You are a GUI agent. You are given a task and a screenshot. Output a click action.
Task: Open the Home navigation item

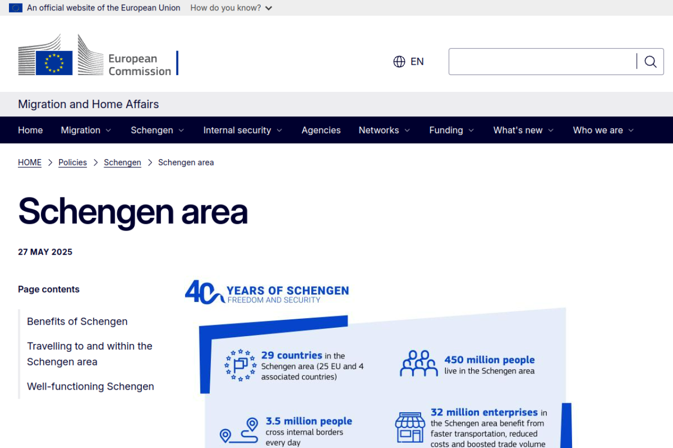(x=30, y=130)
